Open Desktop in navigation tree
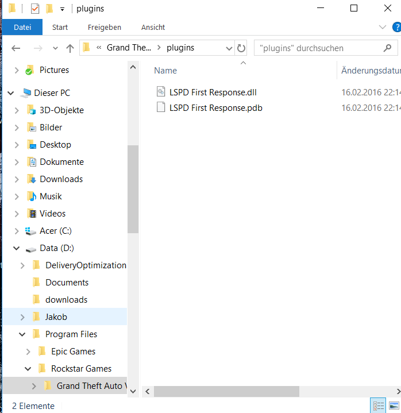 55,145
